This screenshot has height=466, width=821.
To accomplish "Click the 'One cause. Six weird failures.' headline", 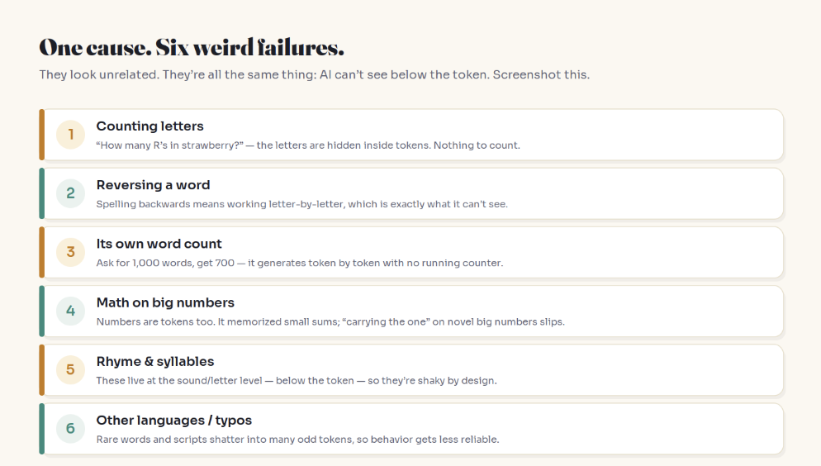I will click(192, 48).
